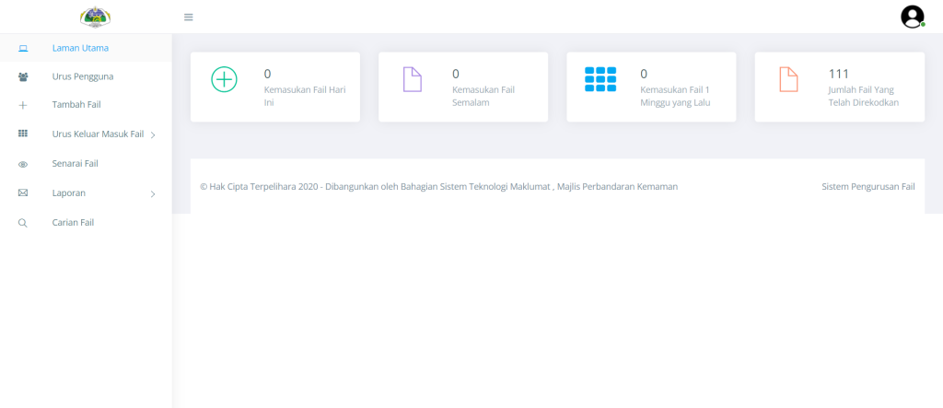
Task: Click the council logo in the sidebar
Action: tap(95, 17)
